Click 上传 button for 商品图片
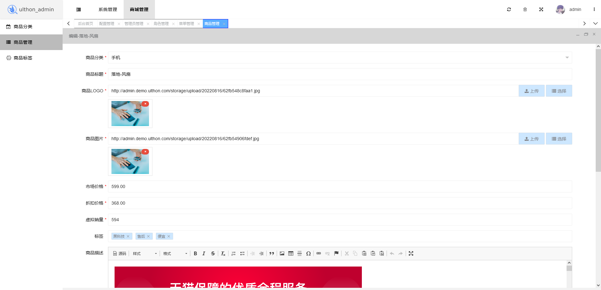 tap(532, 139)
